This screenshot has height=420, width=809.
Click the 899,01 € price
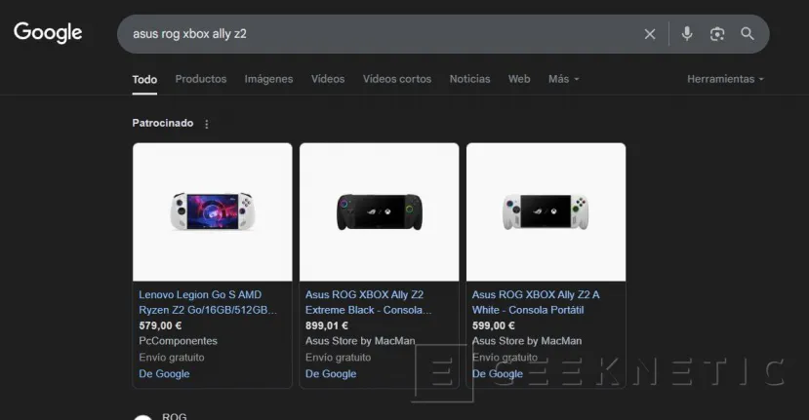327,325
